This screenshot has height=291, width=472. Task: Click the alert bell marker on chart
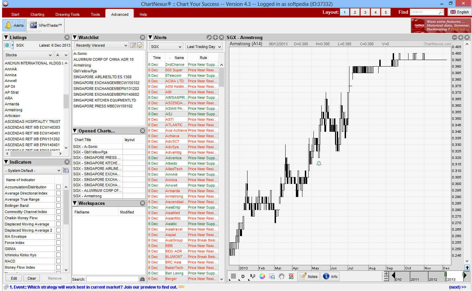click(x=319, y=163)
